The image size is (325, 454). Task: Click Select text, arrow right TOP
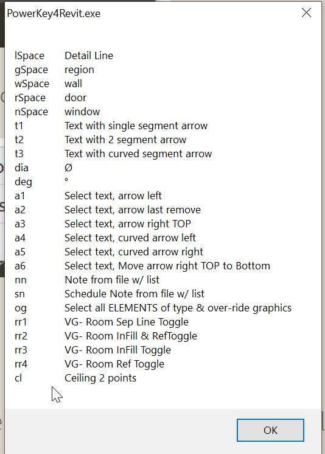tap(128, 224)
